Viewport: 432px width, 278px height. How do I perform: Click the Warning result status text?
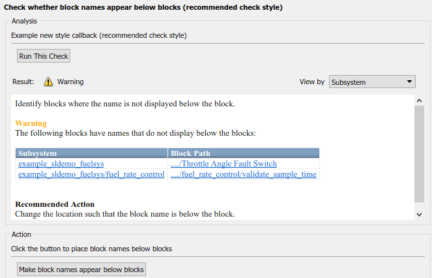coord(70,82)
